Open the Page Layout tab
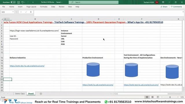The width and height of the screenshot is (185, 104). pyautogui.click(x=31, y=7)
